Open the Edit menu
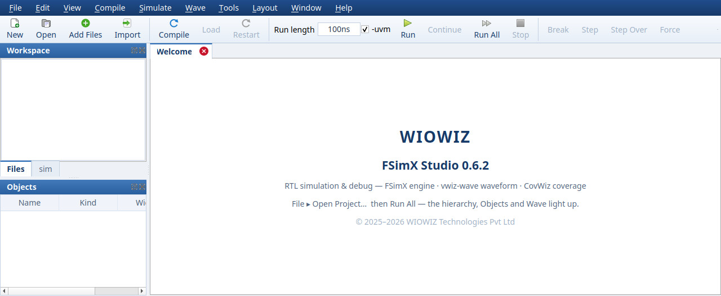 pyautogui.click(x=42, y=8)
